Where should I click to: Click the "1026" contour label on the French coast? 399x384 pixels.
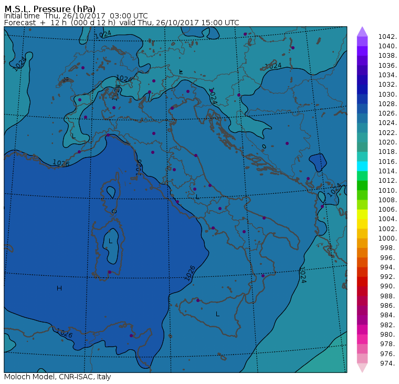point(61,163)
